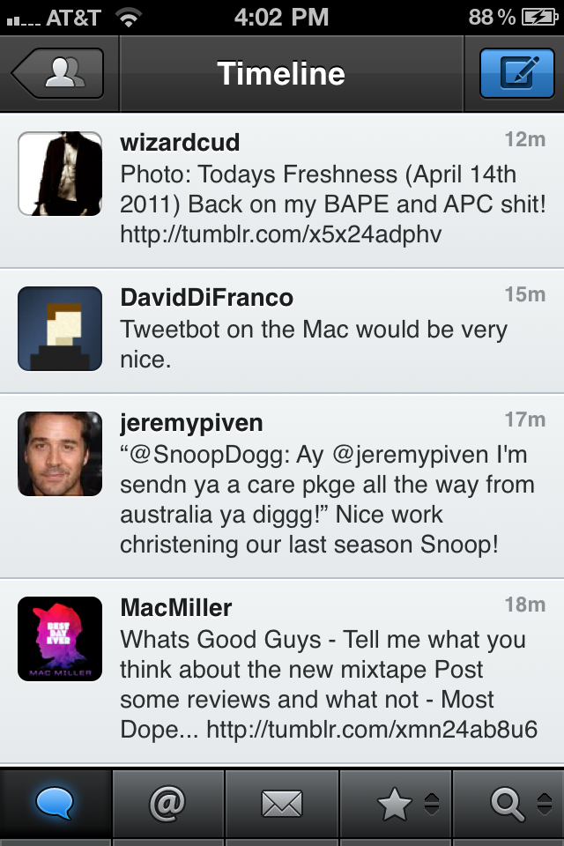This screenshot has height=846, width=564.
Task: Select the Timeline speech bubble tab
Action: tap(56, 804)
